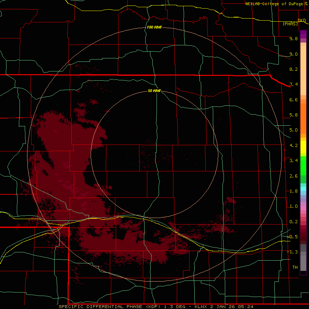Click the 1.0 scale value

tap(294, 207)
